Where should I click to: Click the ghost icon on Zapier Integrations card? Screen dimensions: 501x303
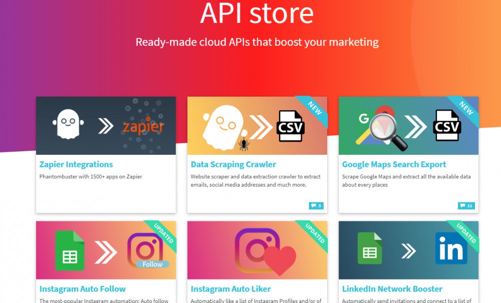click(x=68, y=124)
